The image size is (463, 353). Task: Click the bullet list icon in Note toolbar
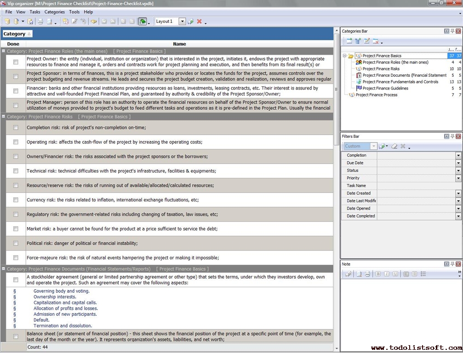(423, 274)
